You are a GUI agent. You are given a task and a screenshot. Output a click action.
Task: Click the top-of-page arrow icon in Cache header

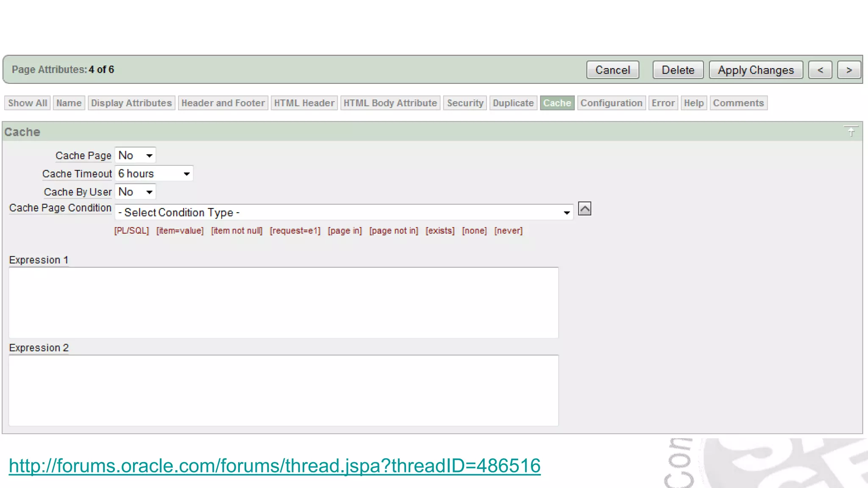click(x=851, y=131)
